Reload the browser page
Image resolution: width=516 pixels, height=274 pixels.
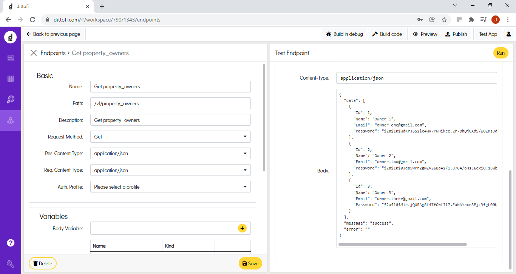32,20
